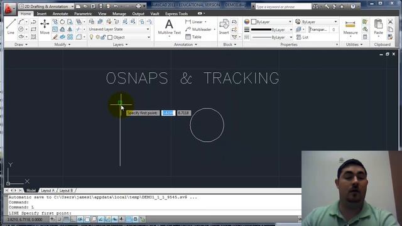Switch to Layout B tab
This screenshot has height=226, width=402.
click(x=66, y=190)
